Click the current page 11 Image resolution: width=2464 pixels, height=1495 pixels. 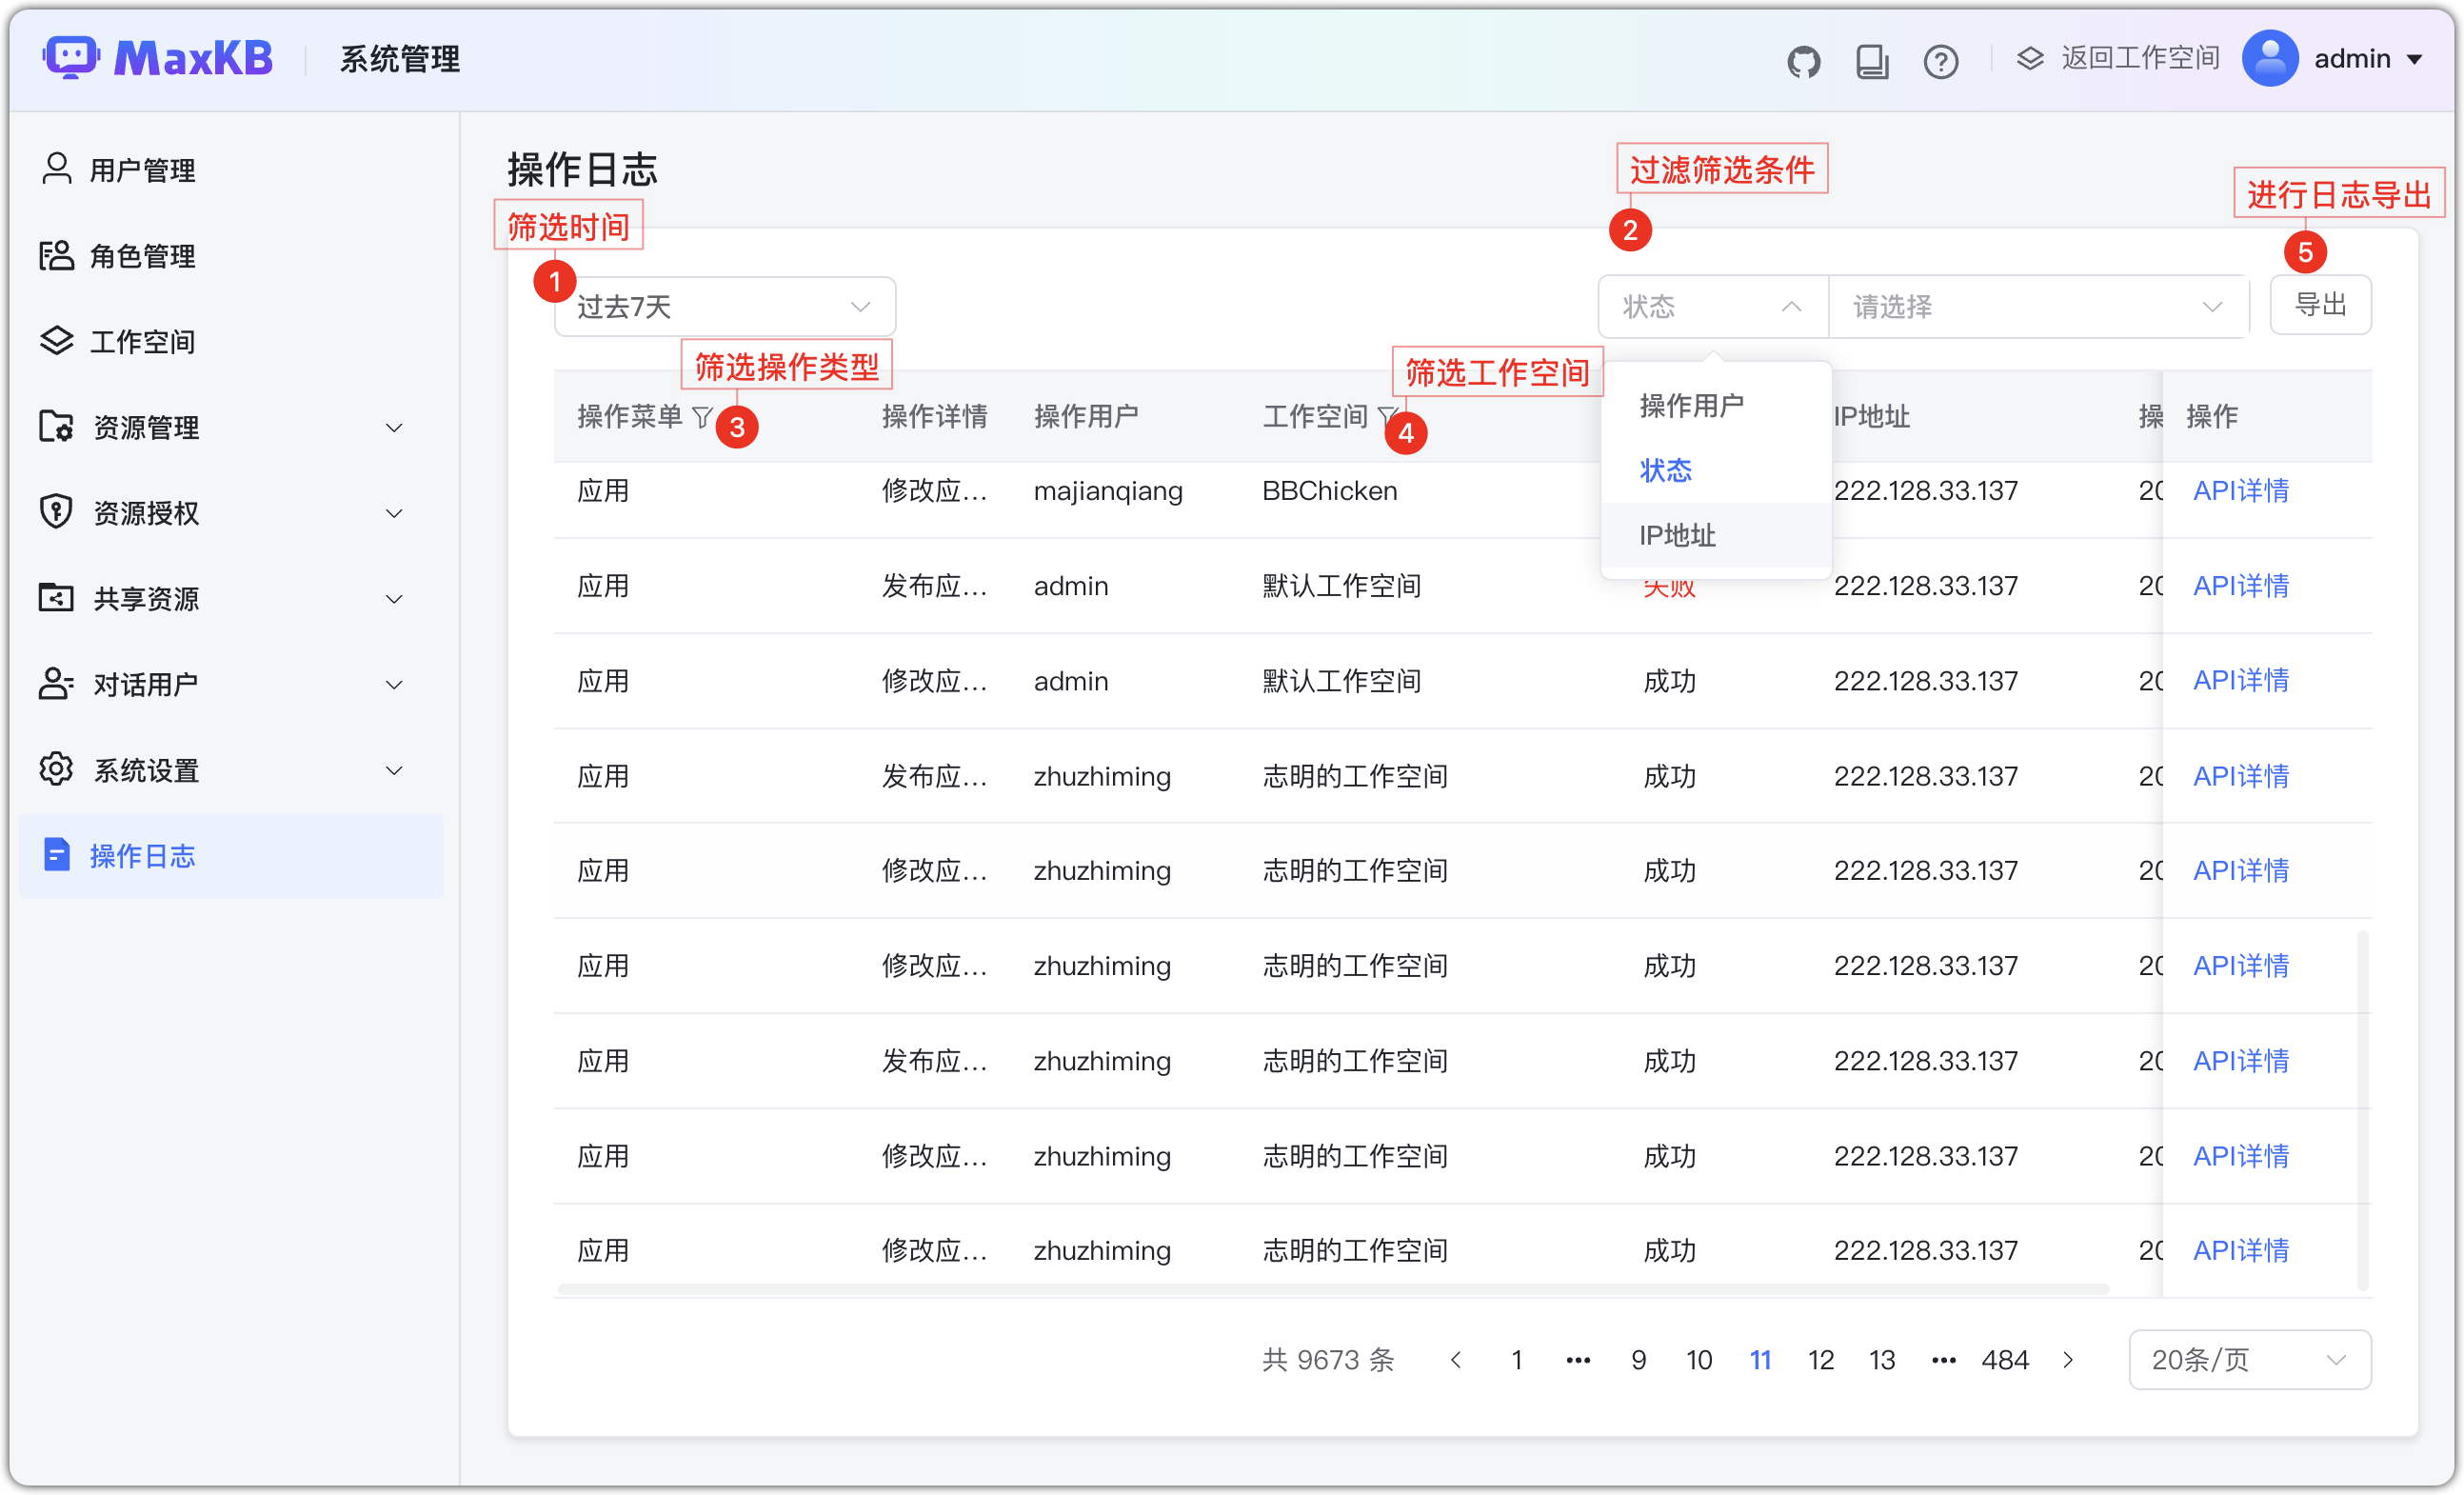pyautogui.click(x=1760, y=1360)
